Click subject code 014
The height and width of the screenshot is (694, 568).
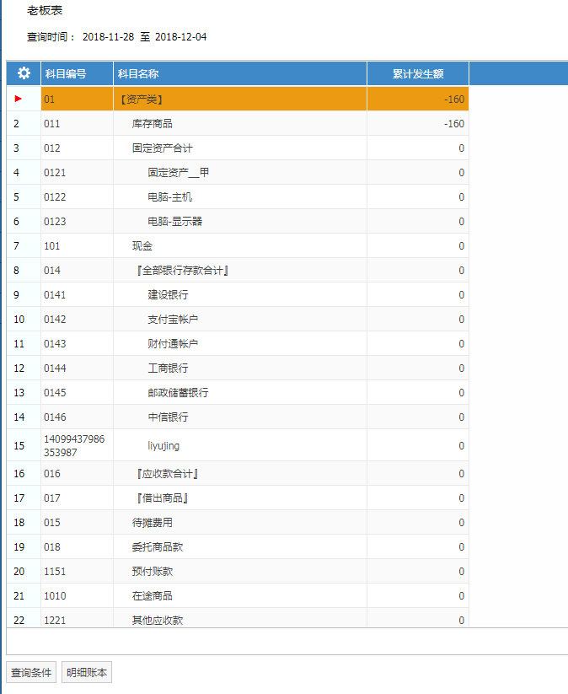tap(51, 271)
